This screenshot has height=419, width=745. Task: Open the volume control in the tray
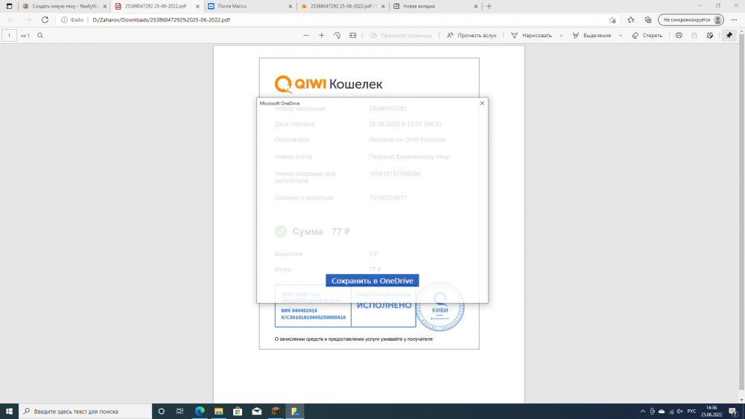click(679, 411)
